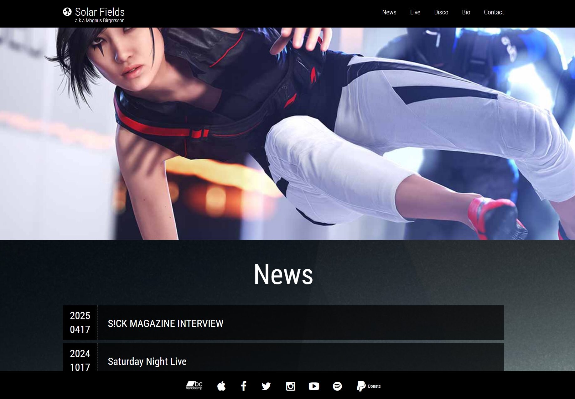Open the Bandcamp page icon
The width and height of the screenshot is (575, 399).
tap(194, 386)
